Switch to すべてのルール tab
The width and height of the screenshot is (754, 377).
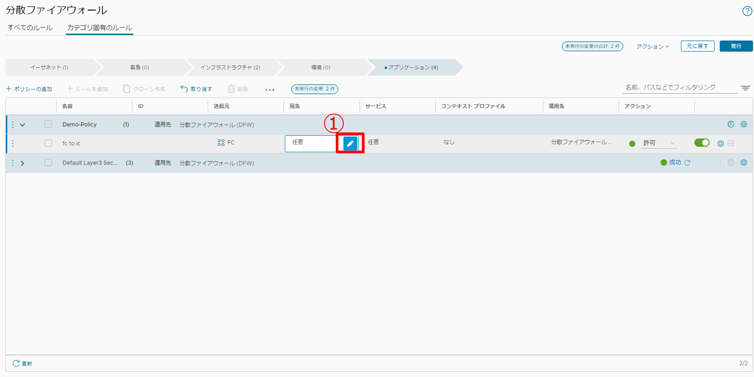[x=30, y=27]
